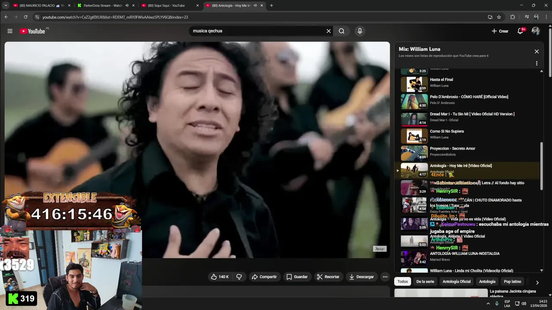Click the main video player area
The height and width of the screenshot is (310, 552).
tap(197, 150)
